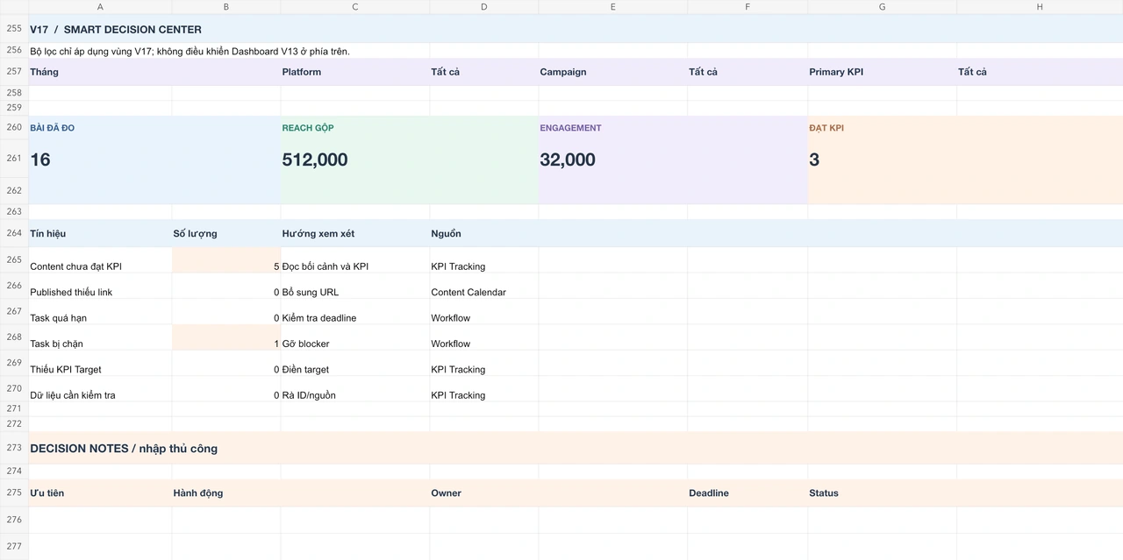Click the Tháng filter label
This screenshot has height=560, width=1123.
tap(44, 72)
